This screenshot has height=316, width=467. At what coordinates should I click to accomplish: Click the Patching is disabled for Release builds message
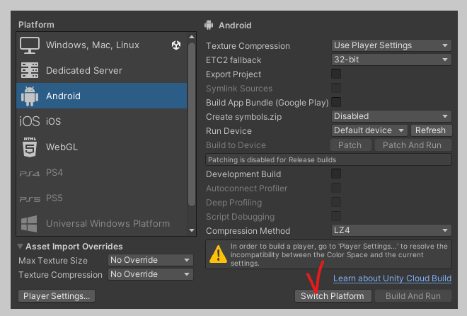click(328, 160)
